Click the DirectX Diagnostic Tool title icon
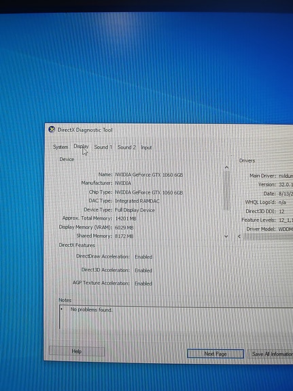The height and width of the screenshot is (391, 293). click(x=52, y=130)
